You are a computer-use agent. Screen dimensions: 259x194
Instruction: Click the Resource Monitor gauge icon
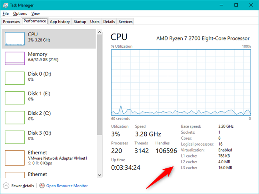coord(42,186)
